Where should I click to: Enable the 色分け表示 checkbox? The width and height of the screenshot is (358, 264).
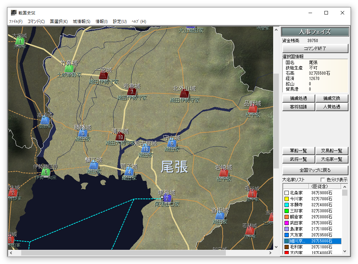[322, 180]
